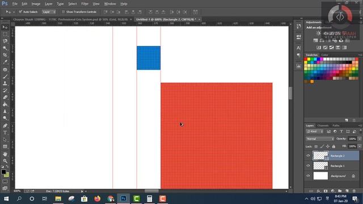Select the Lasso tool

coord(5,41)
